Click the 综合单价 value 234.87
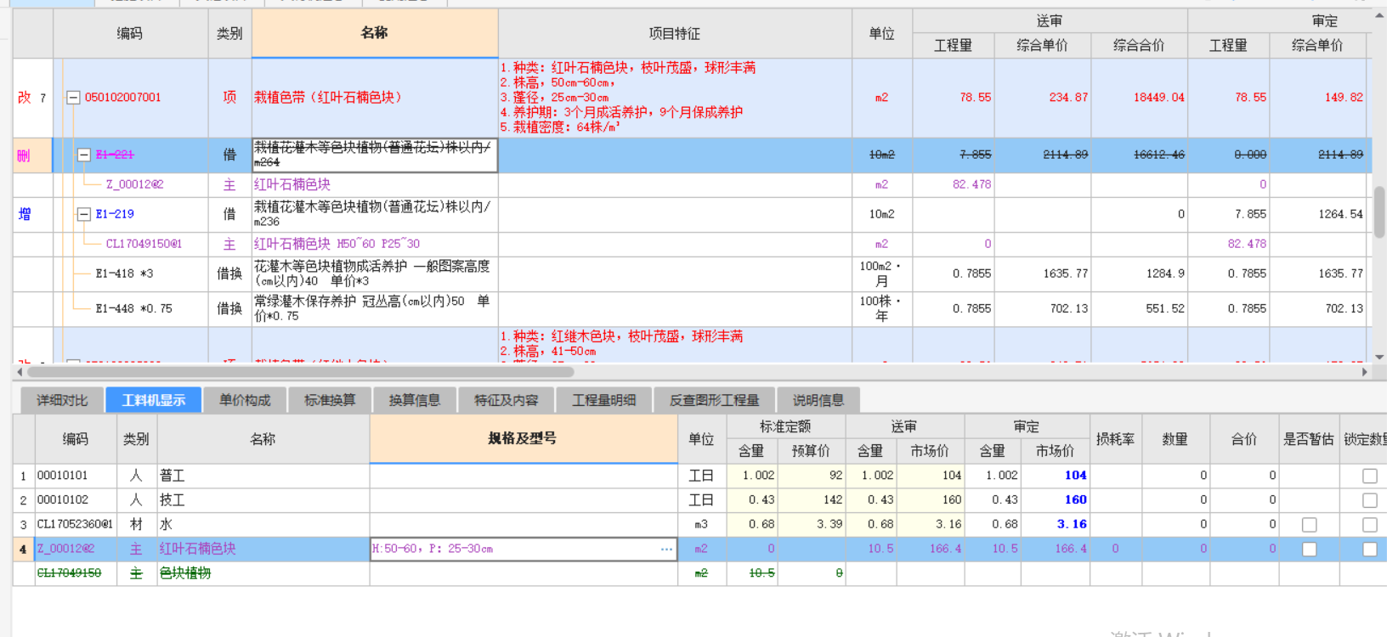 click(1068, 98)
